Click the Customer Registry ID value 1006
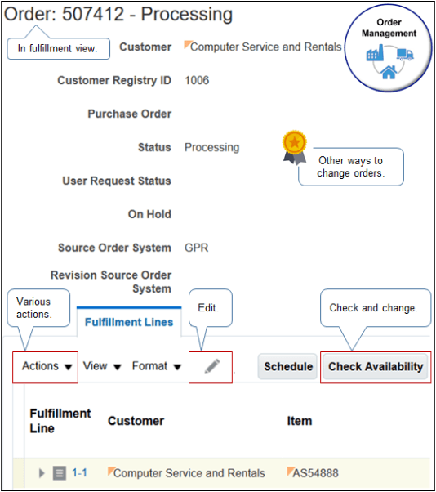 [x=197, y=80]
